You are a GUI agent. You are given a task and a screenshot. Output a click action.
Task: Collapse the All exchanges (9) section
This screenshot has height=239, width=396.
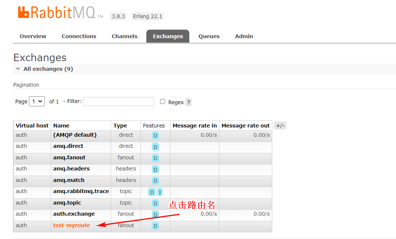pyautogui.click(x=48, y=69)
